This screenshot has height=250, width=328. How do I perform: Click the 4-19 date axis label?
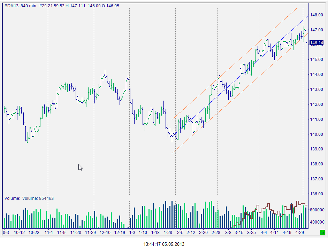pyautogui.click(x=287, y=233)
